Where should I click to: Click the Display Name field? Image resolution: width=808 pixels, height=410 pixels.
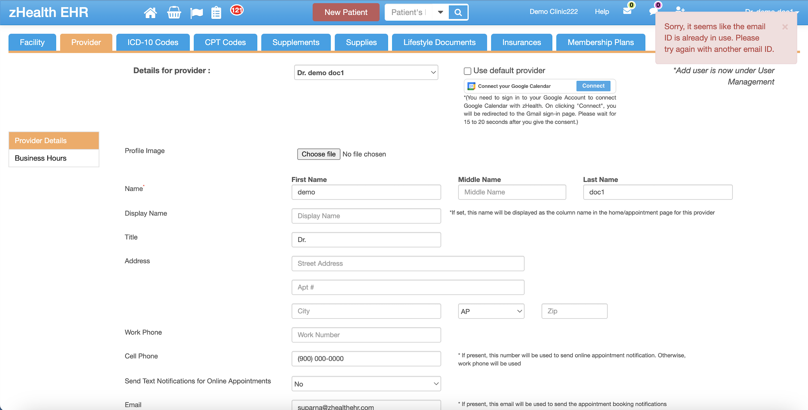[x=366, y=216]
